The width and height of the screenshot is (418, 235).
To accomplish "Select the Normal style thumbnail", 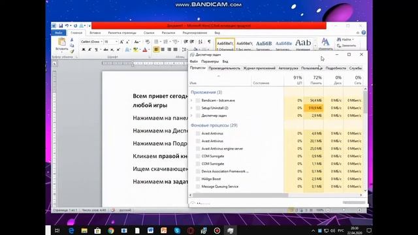I will point(225,44).
